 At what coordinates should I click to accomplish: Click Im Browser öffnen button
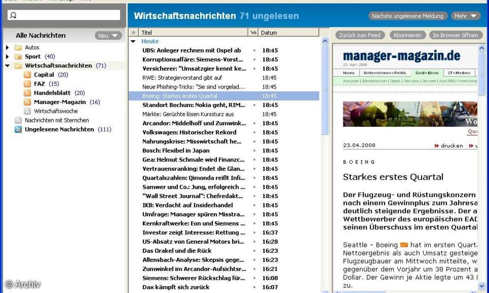pos(456,35)
